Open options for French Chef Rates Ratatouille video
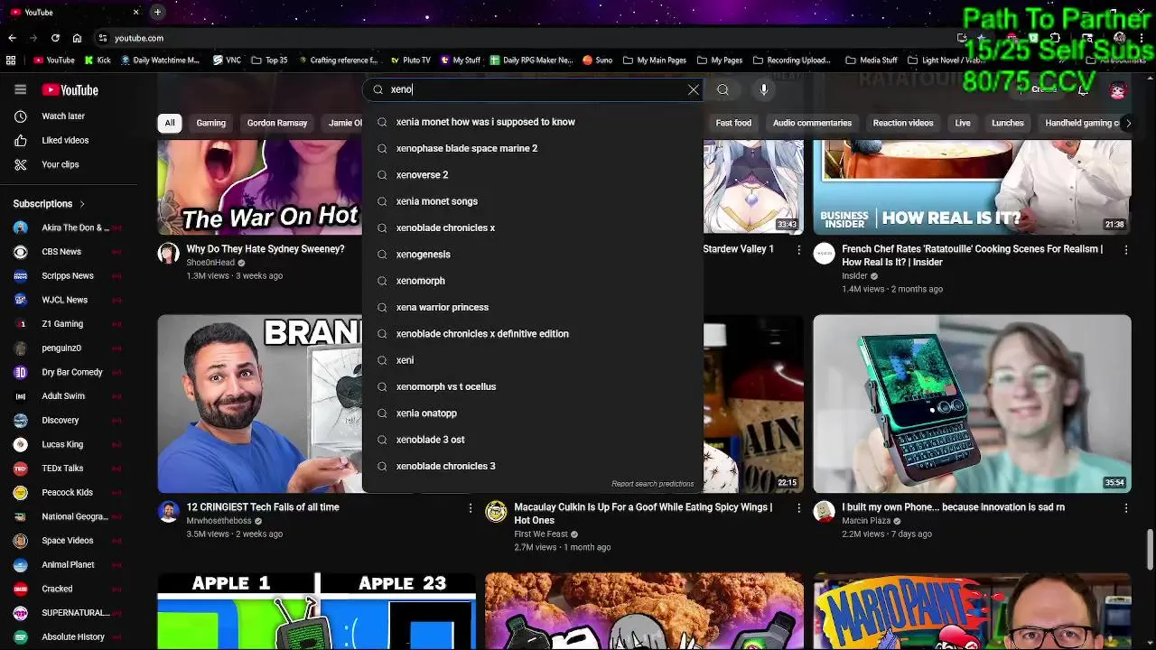This screenshot has width=1156, height=650. click(x=1125, y=250)
